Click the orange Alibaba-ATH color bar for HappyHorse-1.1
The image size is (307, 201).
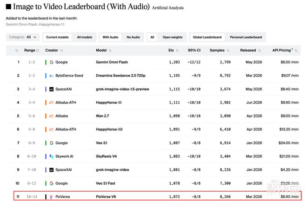[x=46, y=103]
